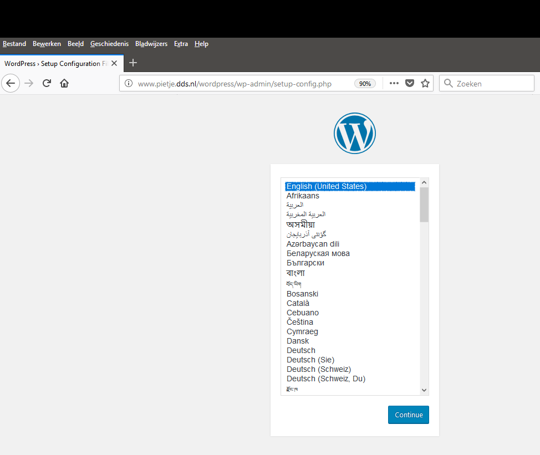Go back with the back arrow button
Image resolution: width=540 pixels, height=455 pixels.
(11, 83)
